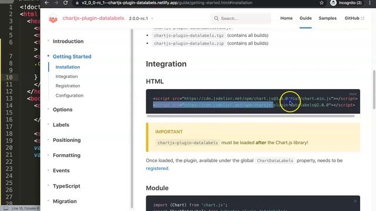376x211 pixels.
Task: Click import Chart from 'chart.js' line
Action: click(x=190, y=205)
